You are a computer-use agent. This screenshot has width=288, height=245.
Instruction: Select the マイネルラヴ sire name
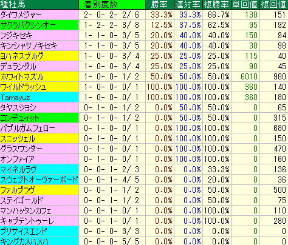(x=18, y=169)
